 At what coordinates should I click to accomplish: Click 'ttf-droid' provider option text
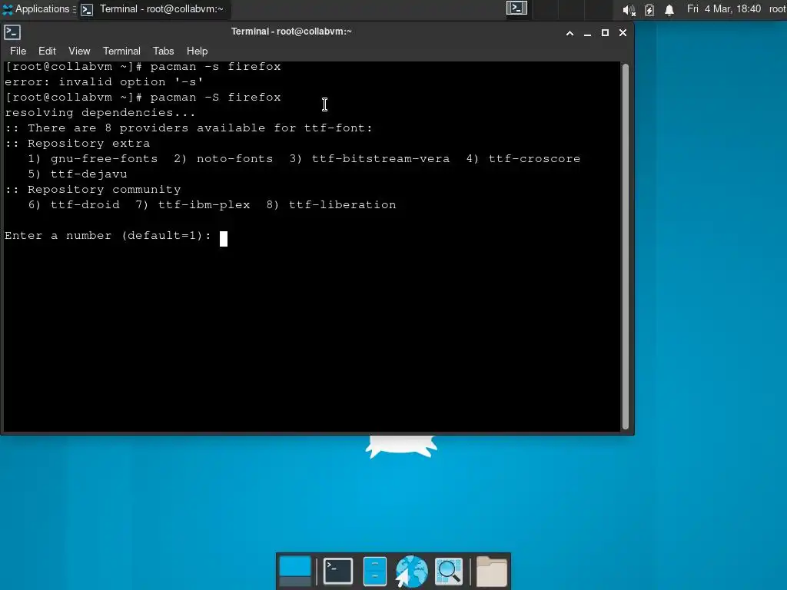(85, 204)
